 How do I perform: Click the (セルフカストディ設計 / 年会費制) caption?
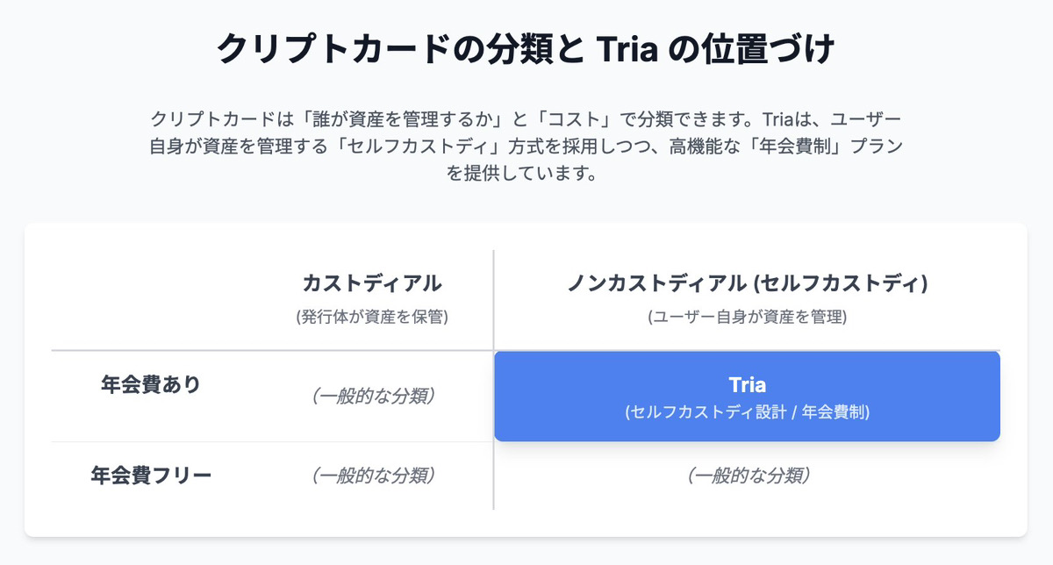pyautogui.click(x=747, y=411)
